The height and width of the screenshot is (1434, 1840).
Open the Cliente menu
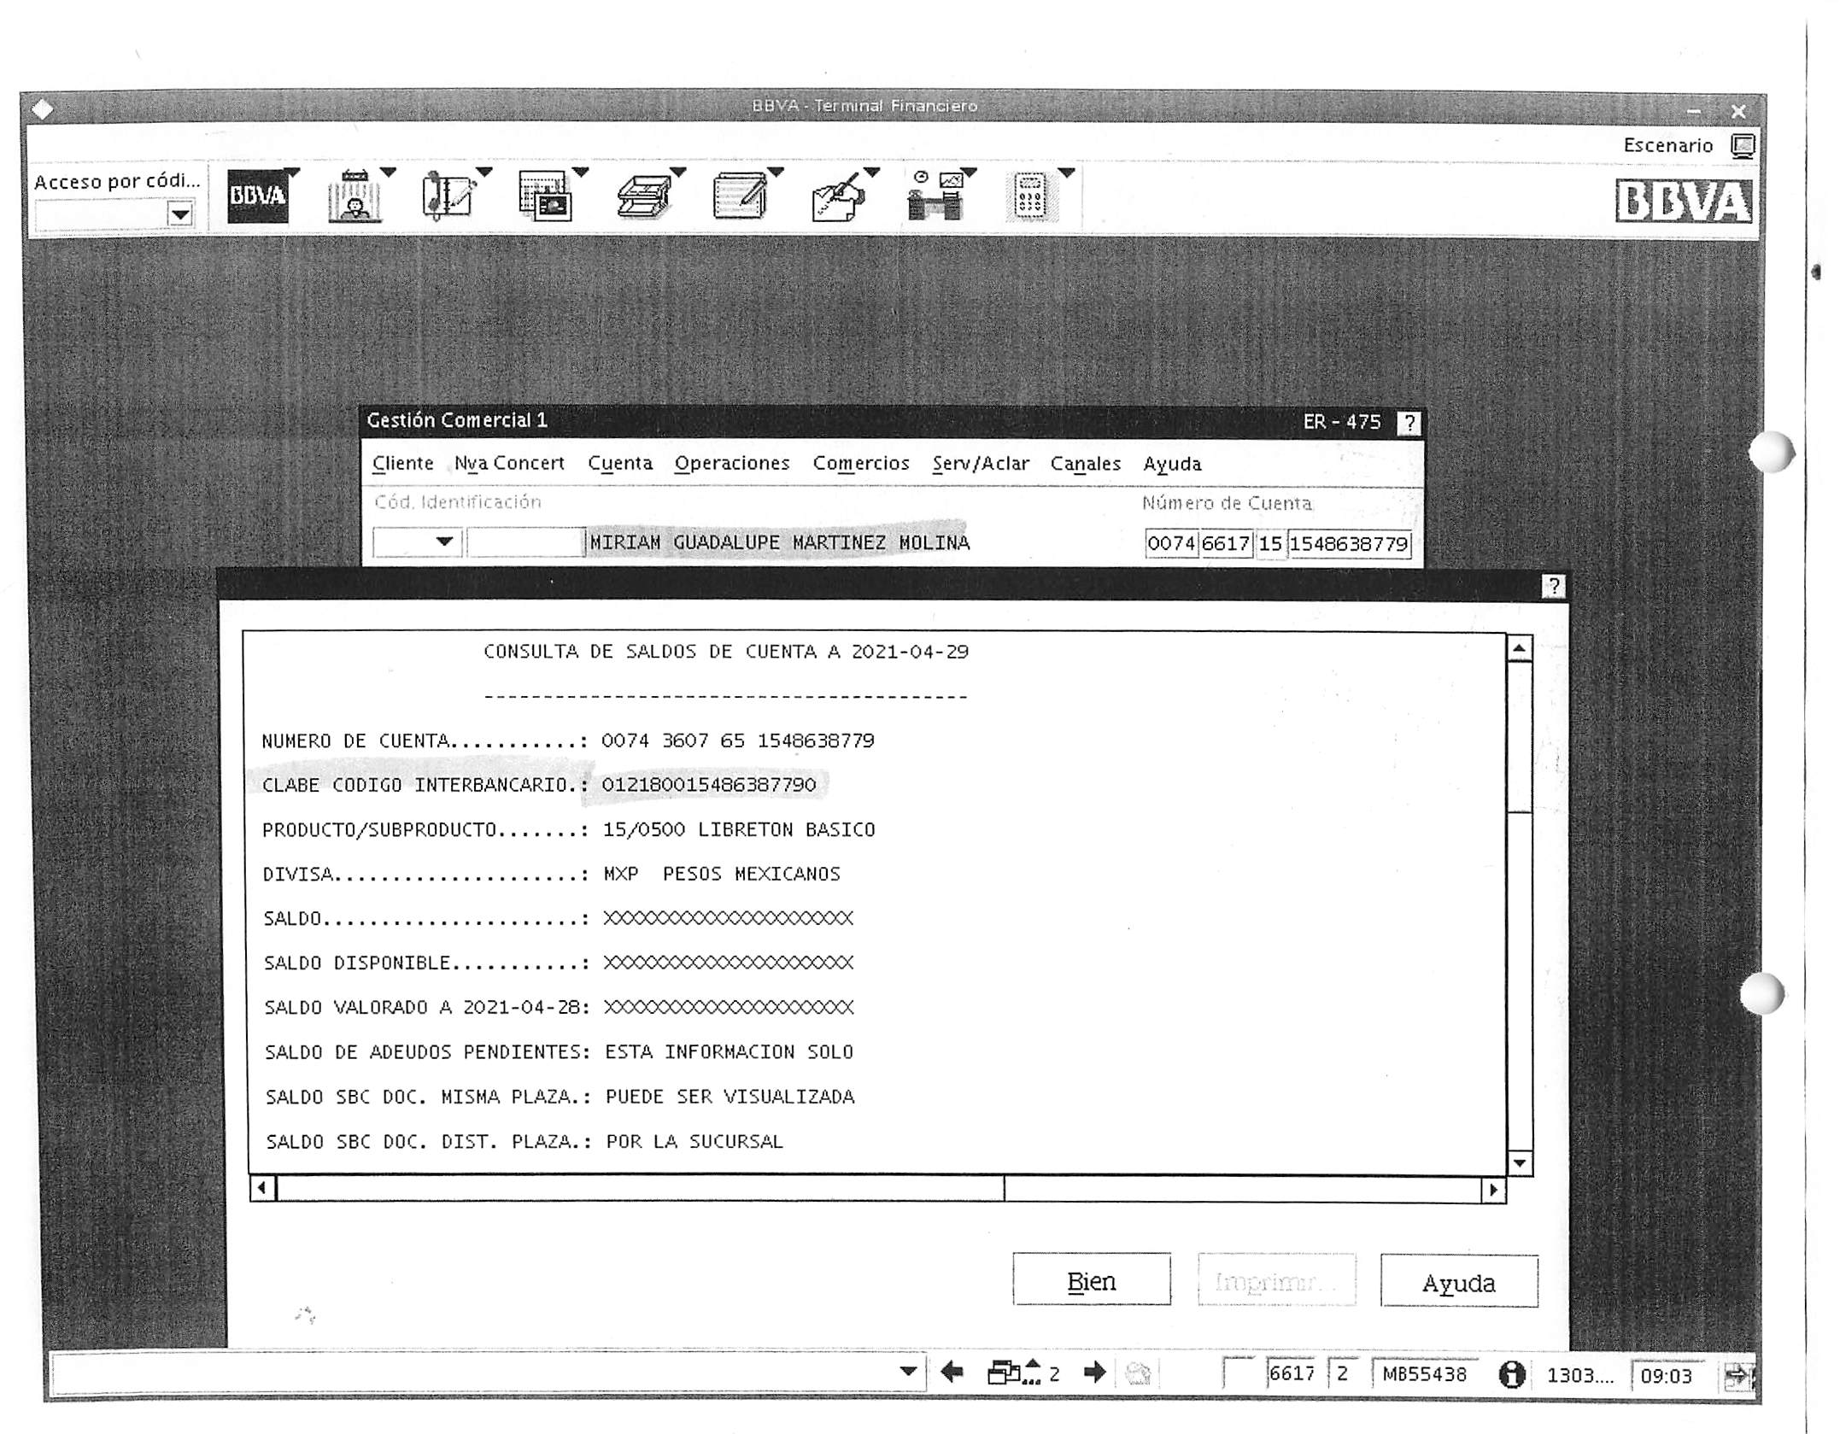(403, 464)
